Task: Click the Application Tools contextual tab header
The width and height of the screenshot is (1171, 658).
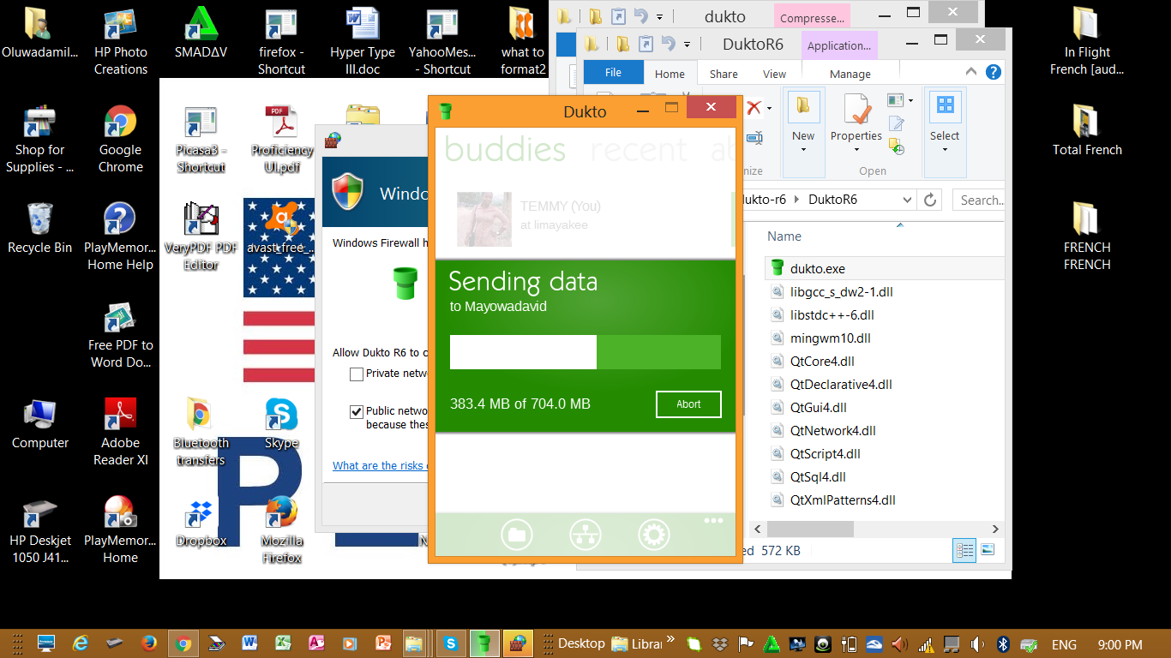Action: click(x=839, y=45)
